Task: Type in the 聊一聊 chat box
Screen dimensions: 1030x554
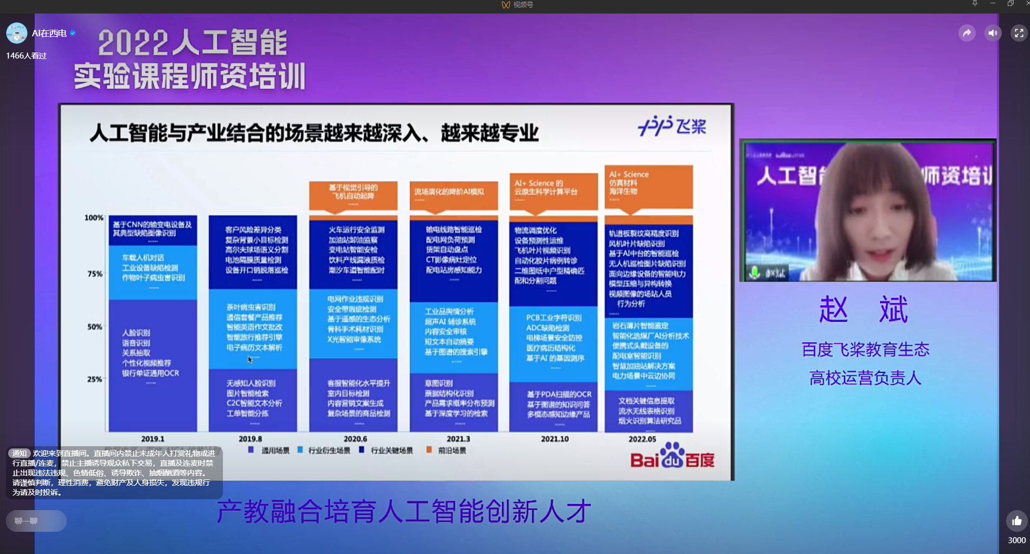Action: pyautogui.click(x=36, y=521)
